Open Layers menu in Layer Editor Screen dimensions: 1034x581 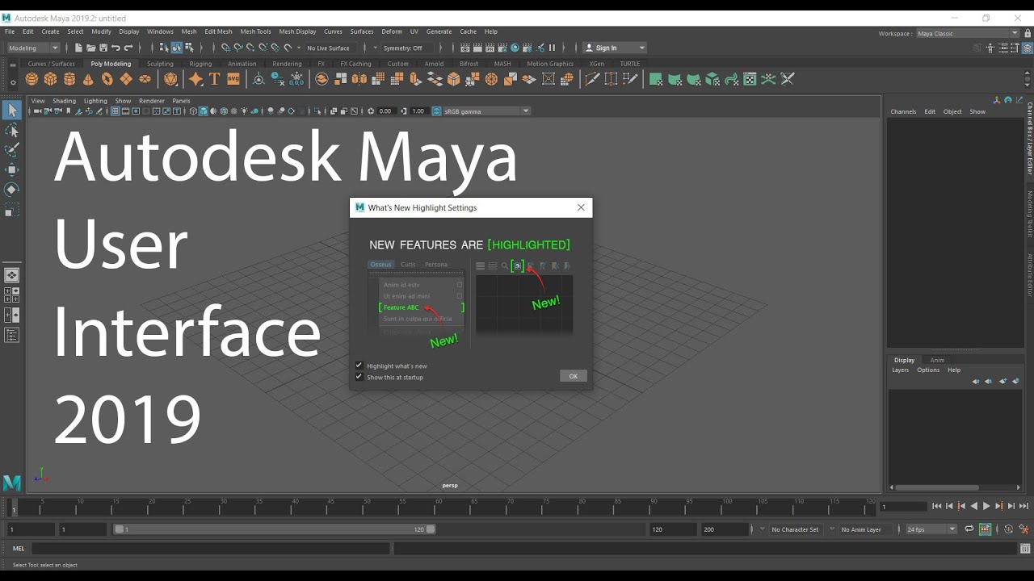900,370
